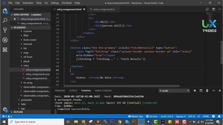Open editor More Actions ellipsis

pos(220,9)
